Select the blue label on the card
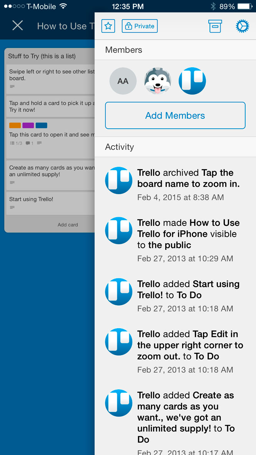Image resolution: width=256 pixels, height=455 pixels. point(41,125)
